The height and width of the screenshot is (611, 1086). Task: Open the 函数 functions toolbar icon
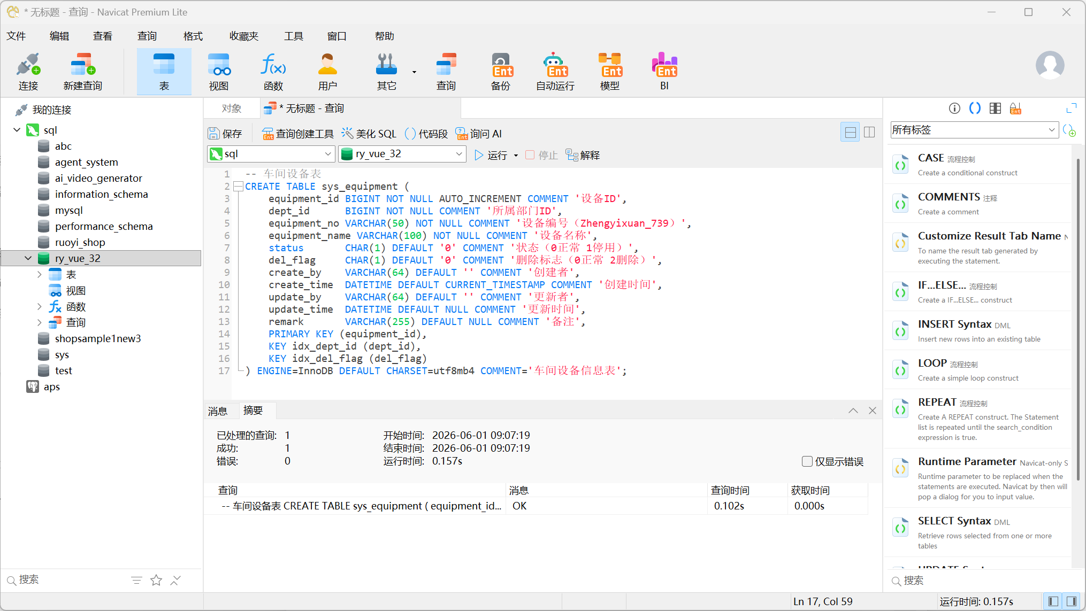point(273,72)
